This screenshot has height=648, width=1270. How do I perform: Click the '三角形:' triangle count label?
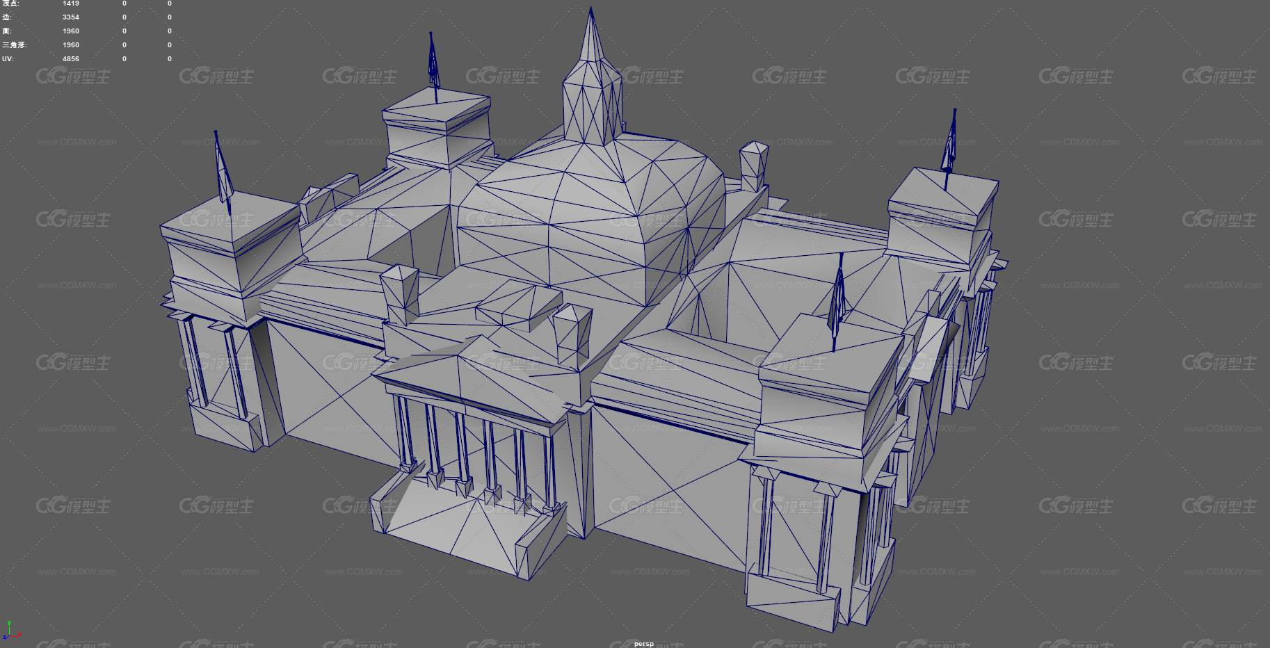point(15,45)
